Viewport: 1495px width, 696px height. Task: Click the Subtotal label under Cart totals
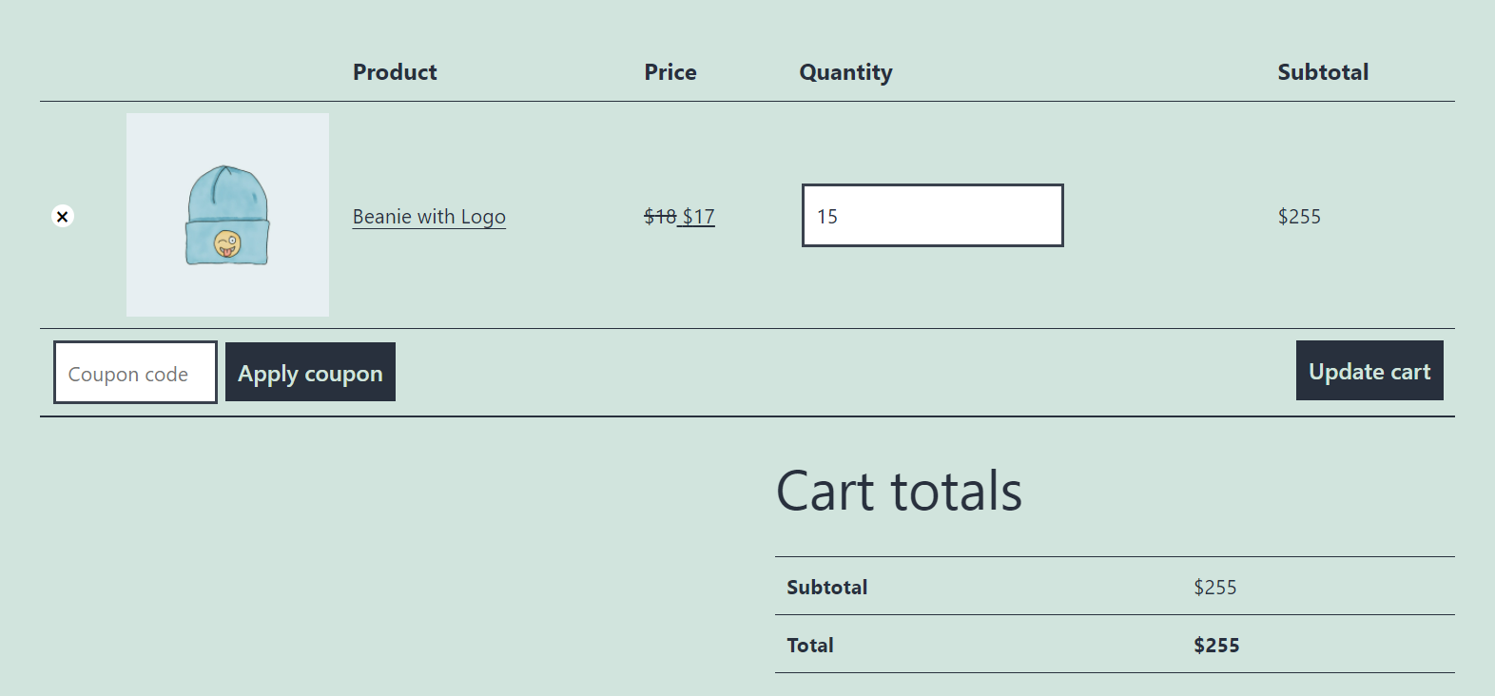pyautogui.click(x=826, y=588)
